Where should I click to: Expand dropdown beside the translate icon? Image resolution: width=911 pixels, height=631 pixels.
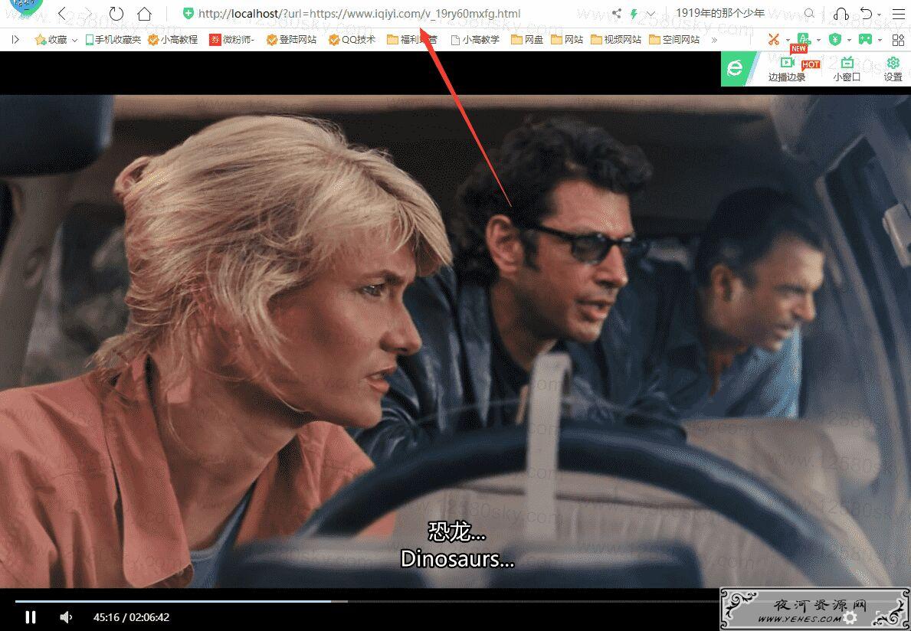tap(818, 41)
